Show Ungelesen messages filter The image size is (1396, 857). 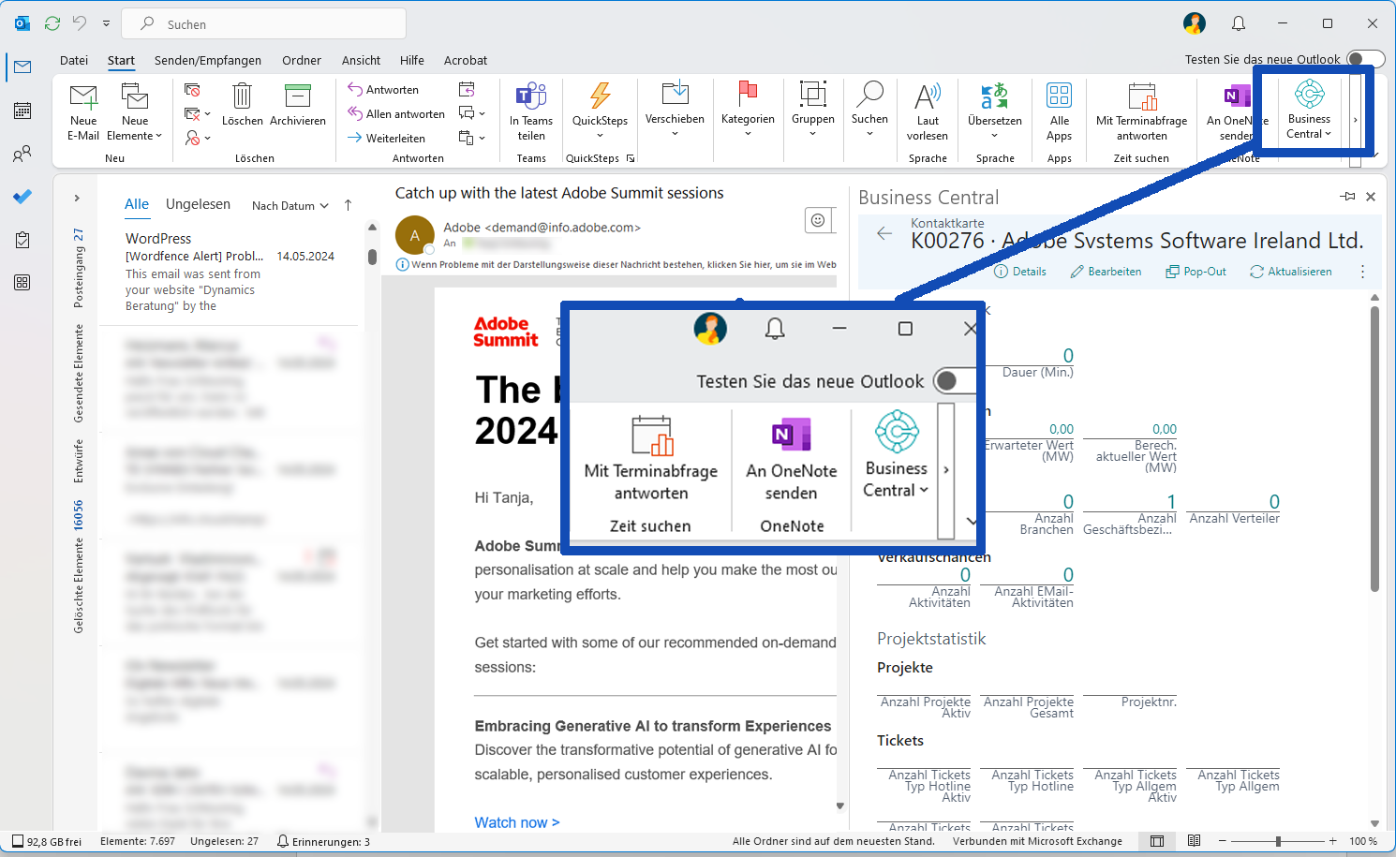coord(198,204)
